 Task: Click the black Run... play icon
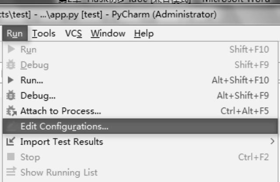[x=10, y=80]
